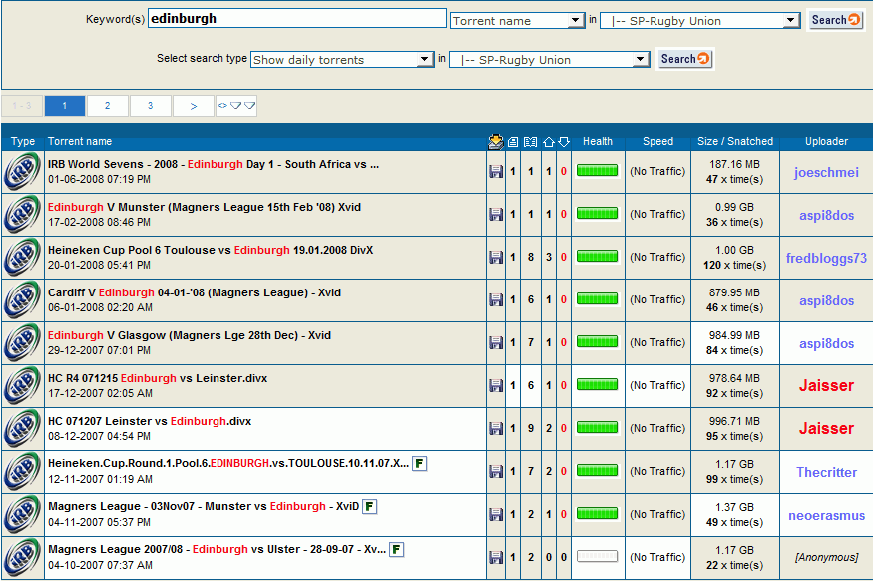This screenshot has width=873, height=581.
Task: Click [Anonymous] uploader cell
Action: point(826,557)
